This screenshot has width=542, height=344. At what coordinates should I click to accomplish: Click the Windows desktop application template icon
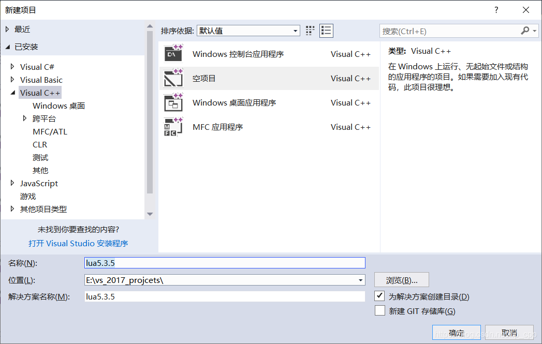[x=173, y=102]
